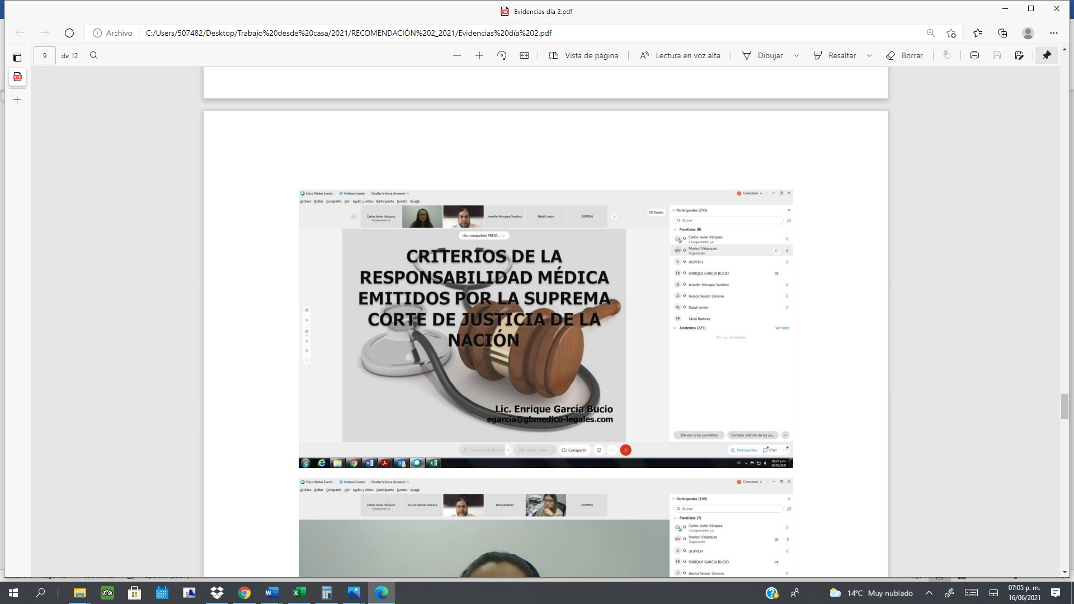Expand Resaltar color dropdown
The height and width of the screenshot is (604, 1074).
pyautogui.click(x=869, y=55)
